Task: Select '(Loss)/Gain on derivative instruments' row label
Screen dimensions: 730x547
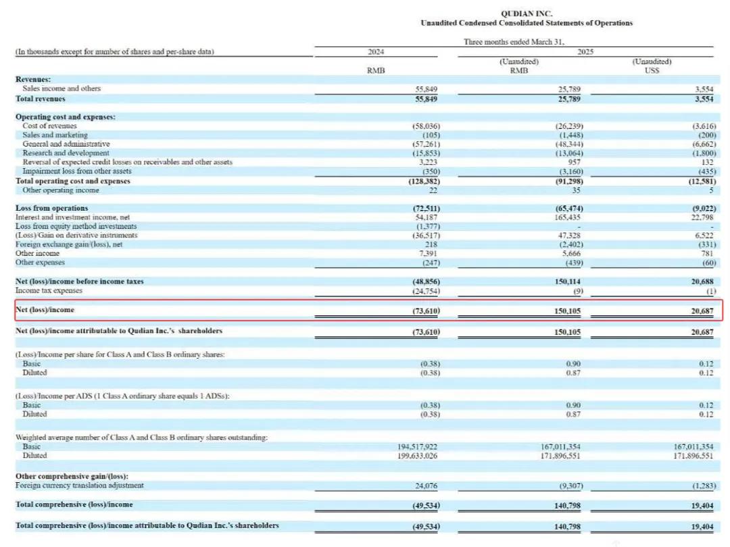Action: (x=76, y=236)
